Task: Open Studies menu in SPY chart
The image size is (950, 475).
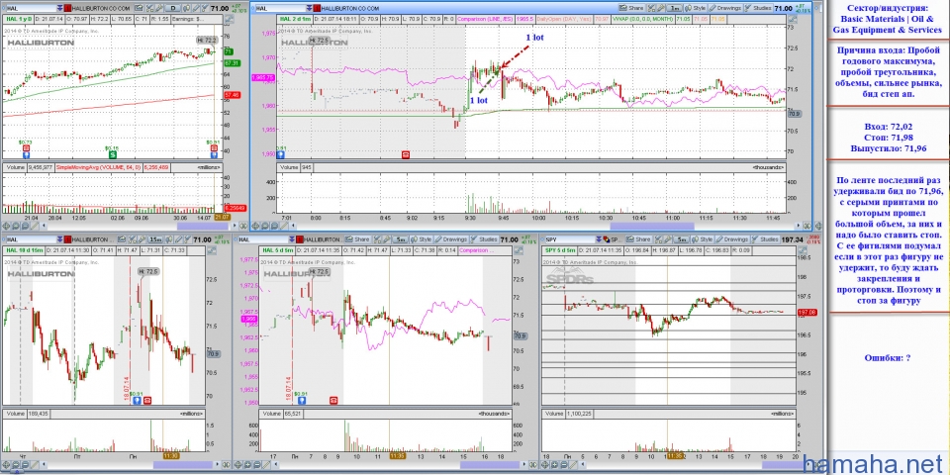Action: click(765, 239)
